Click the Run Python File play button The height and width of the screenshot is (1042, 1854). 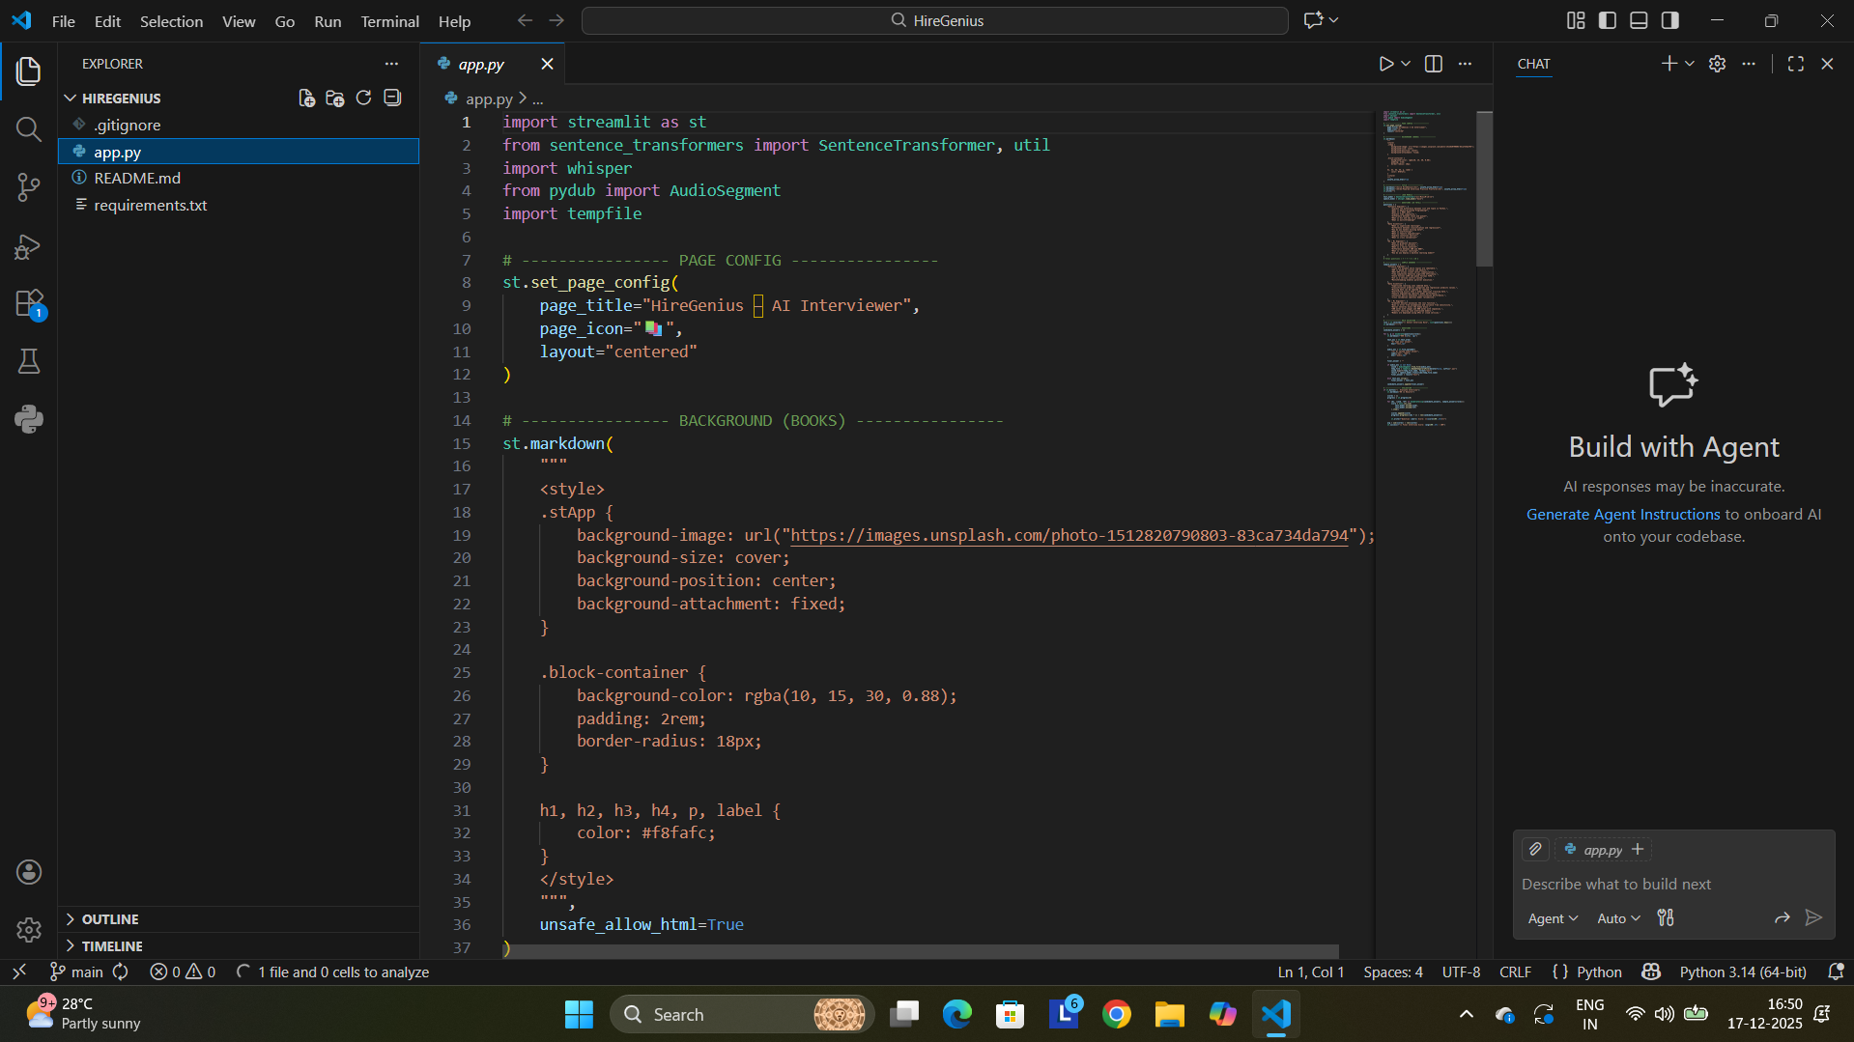click(1385, 64)
